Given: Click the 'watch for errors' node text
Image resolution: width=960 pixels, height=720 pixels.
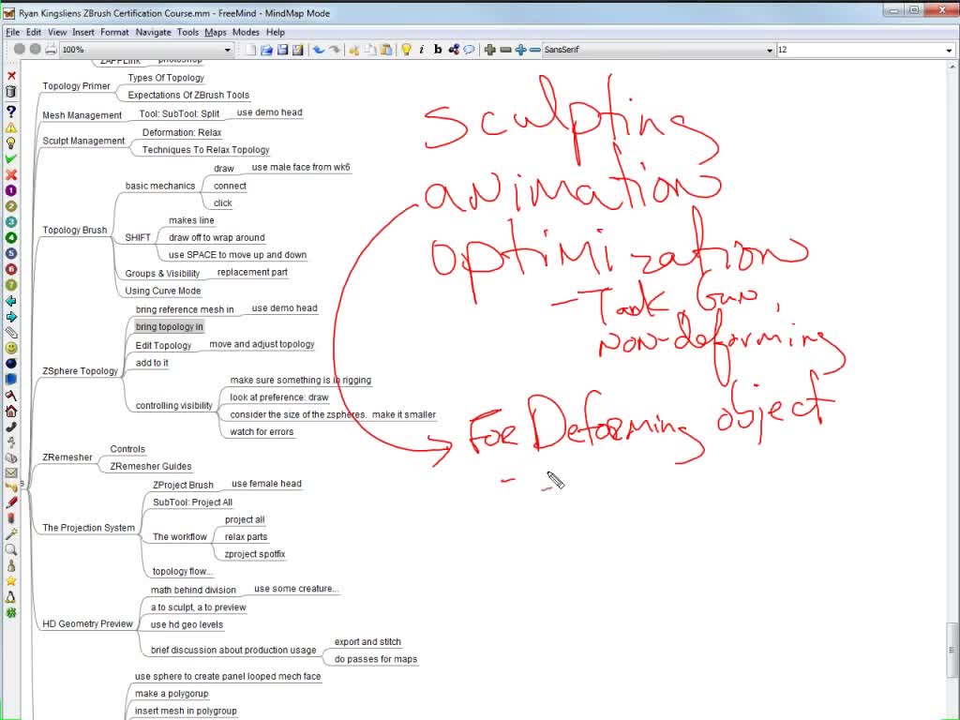Looking at the screenshot, I should (262, 432).
